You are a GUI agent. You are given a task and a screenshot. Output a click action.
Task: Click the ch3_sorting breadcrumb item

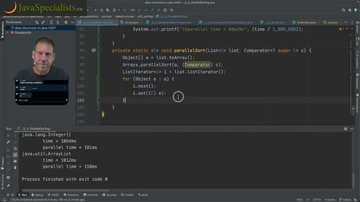click(x=145, y=16)
